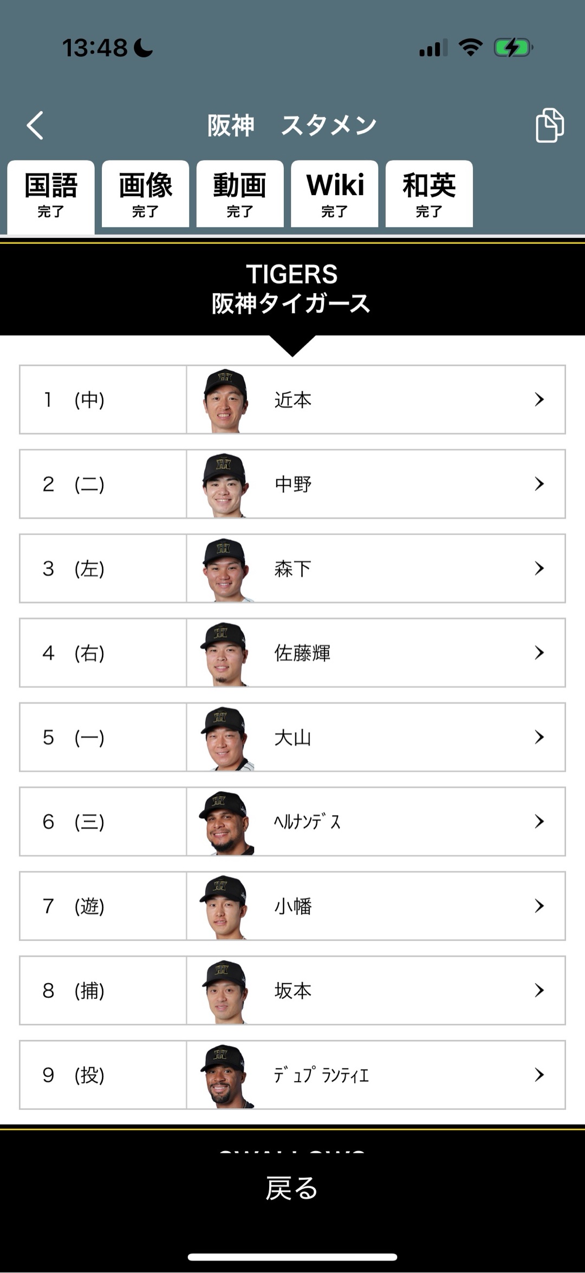
Task: Tap chevron on デュプランティエ row
Action: click(x=539, y=1075)
